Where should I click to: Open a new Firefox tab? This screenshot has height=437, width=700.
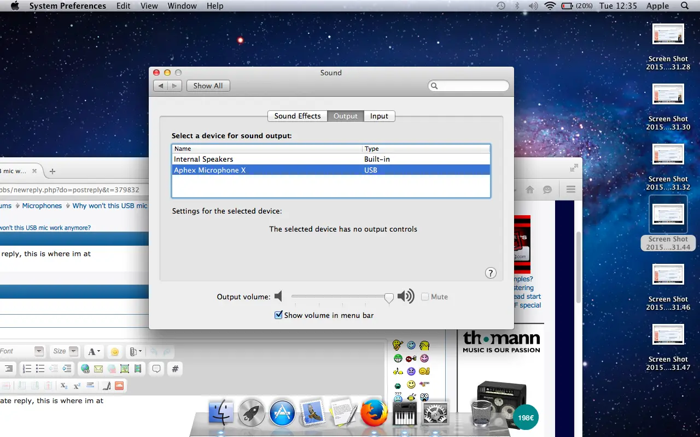(x=52, y=171)
